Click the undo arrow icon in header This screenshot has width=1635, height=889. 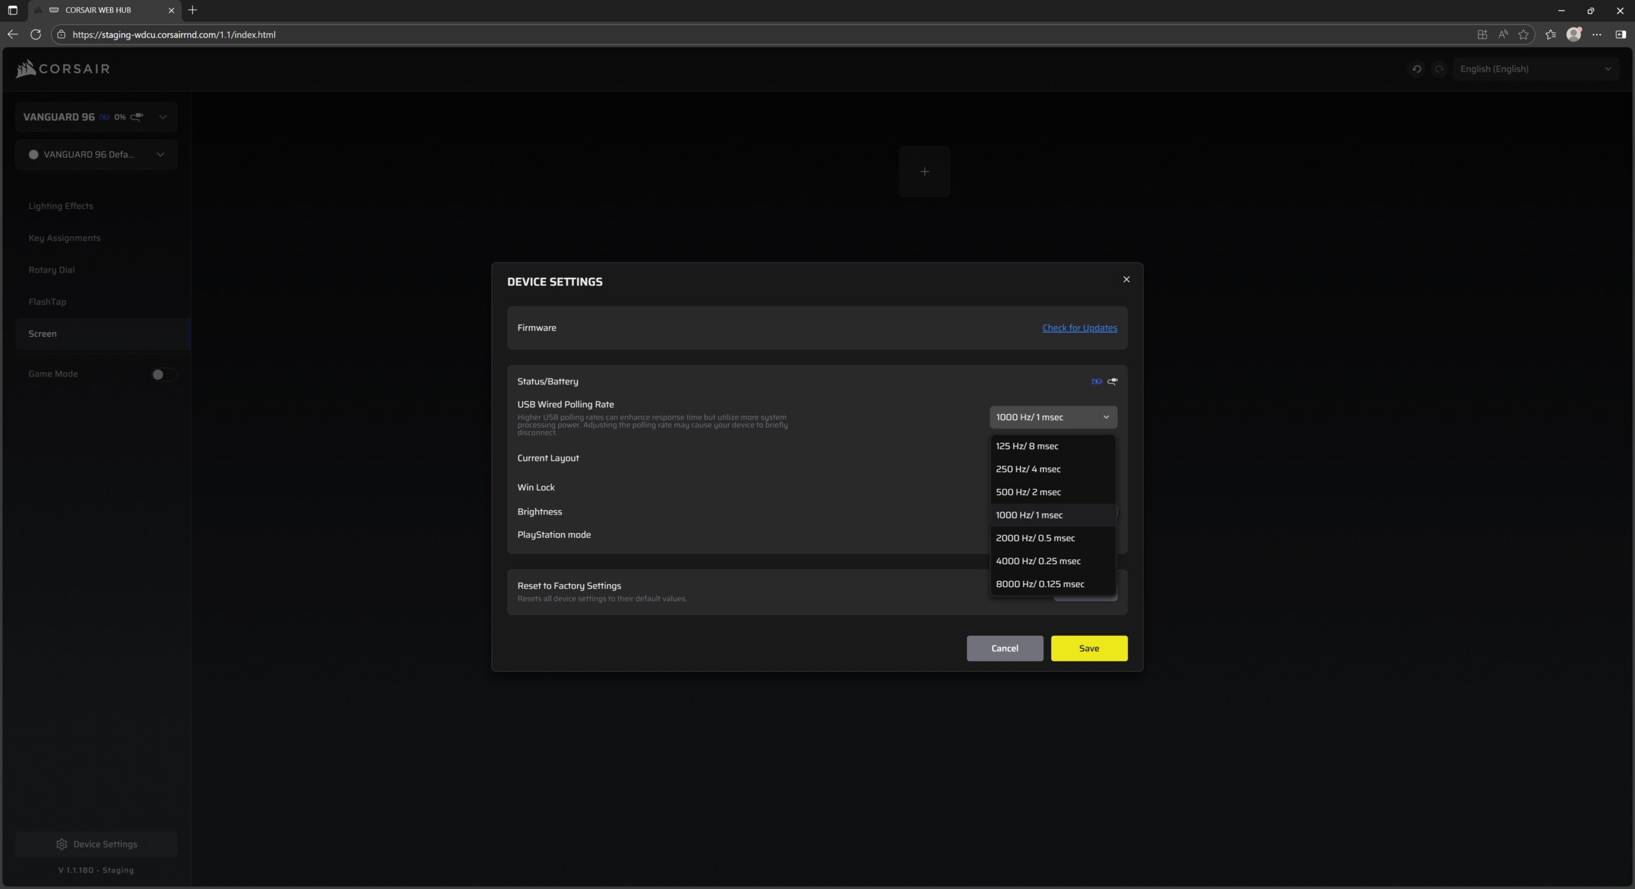(x=1417, y=69)
